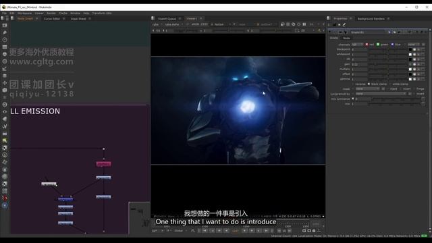Screen dimensions: 432x243
Task: Switch to the Export Queue tab
Action: pyautogui.click(x=167, y=19)
